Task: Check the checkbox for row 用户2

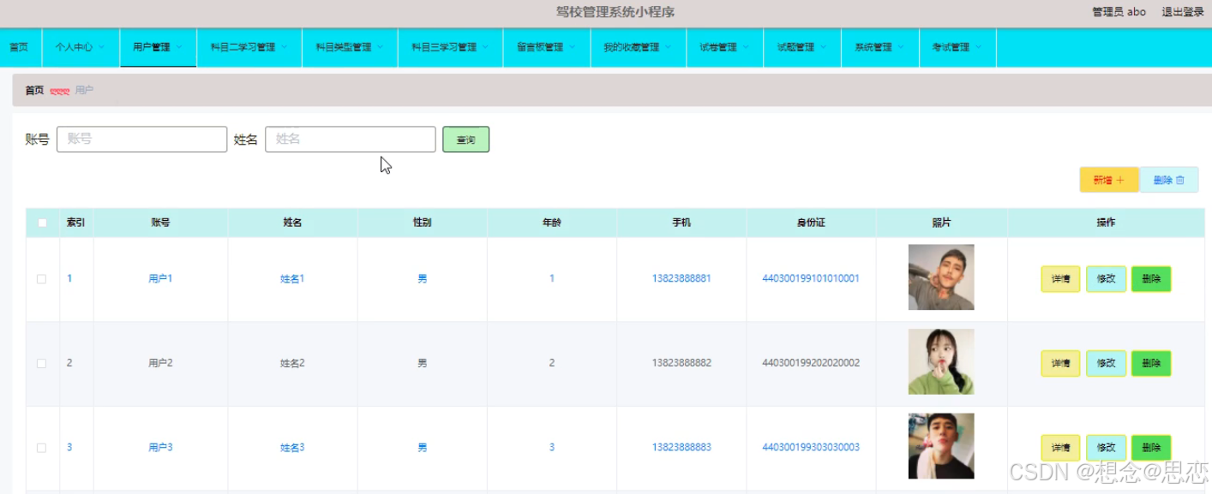Action: tap(42, 364)
